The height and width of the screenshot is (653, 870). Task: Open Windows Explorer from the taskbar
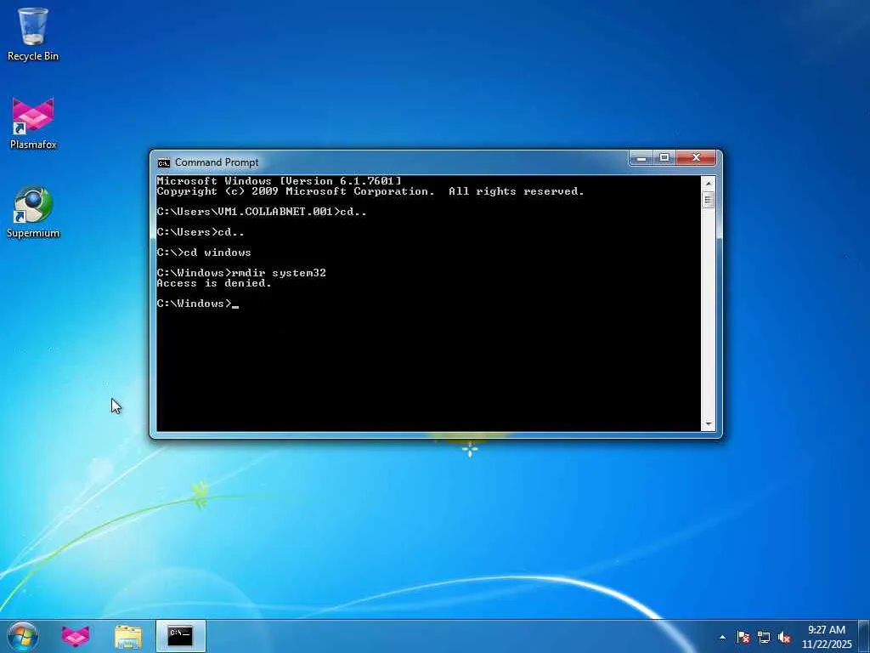click(127, 636)
